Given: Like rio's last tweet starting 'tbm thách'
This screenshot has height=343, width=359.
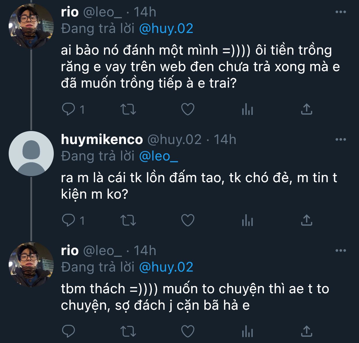Looking at the screenshot, I should pos(188,331).
